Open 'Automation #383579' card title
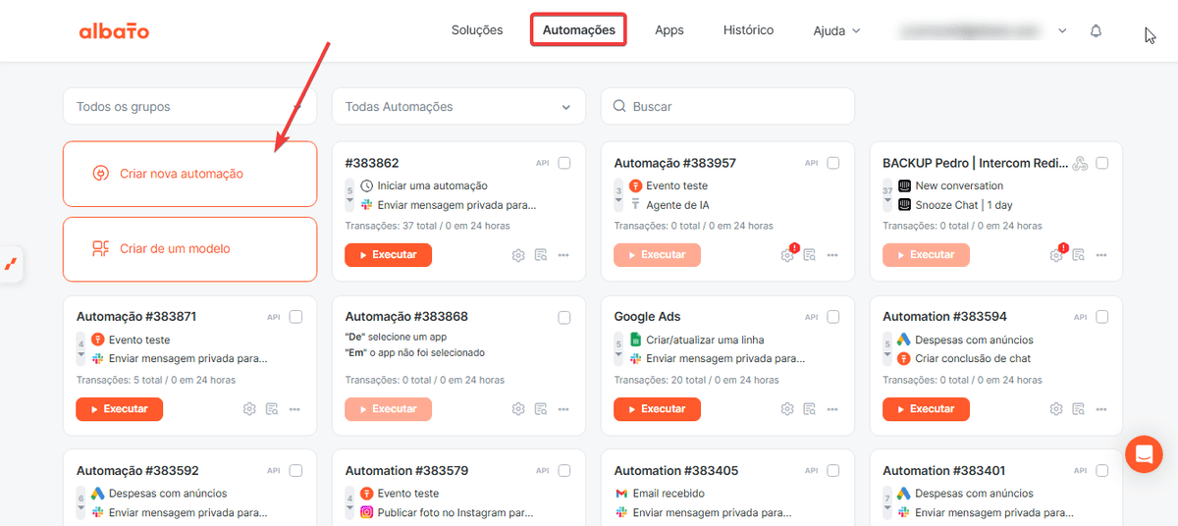The image size is (1178, 526). coord(406,471)
